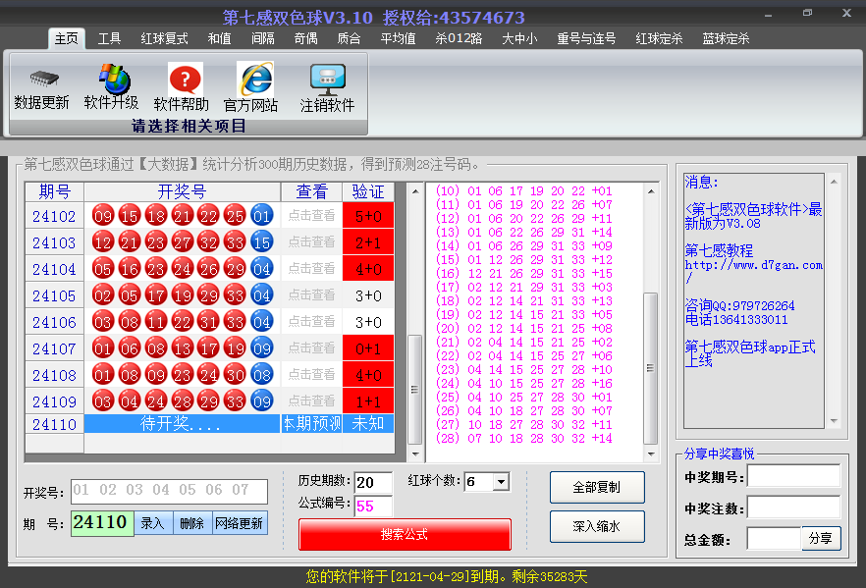Switch to 红球定杀 tab
The image size is (866, 588).
pyautogui.click(x=659, y=38)
